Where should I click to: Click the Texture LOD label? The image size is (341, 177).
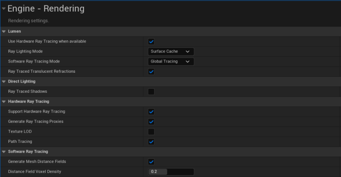(x=20, y=131)
